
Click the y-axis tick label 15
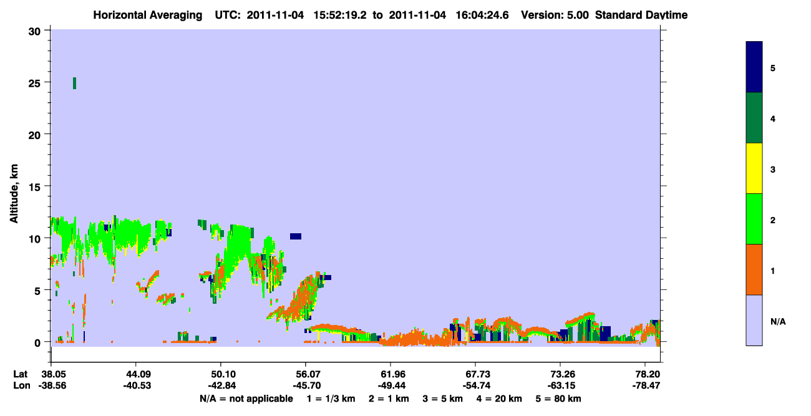(36, 186)
